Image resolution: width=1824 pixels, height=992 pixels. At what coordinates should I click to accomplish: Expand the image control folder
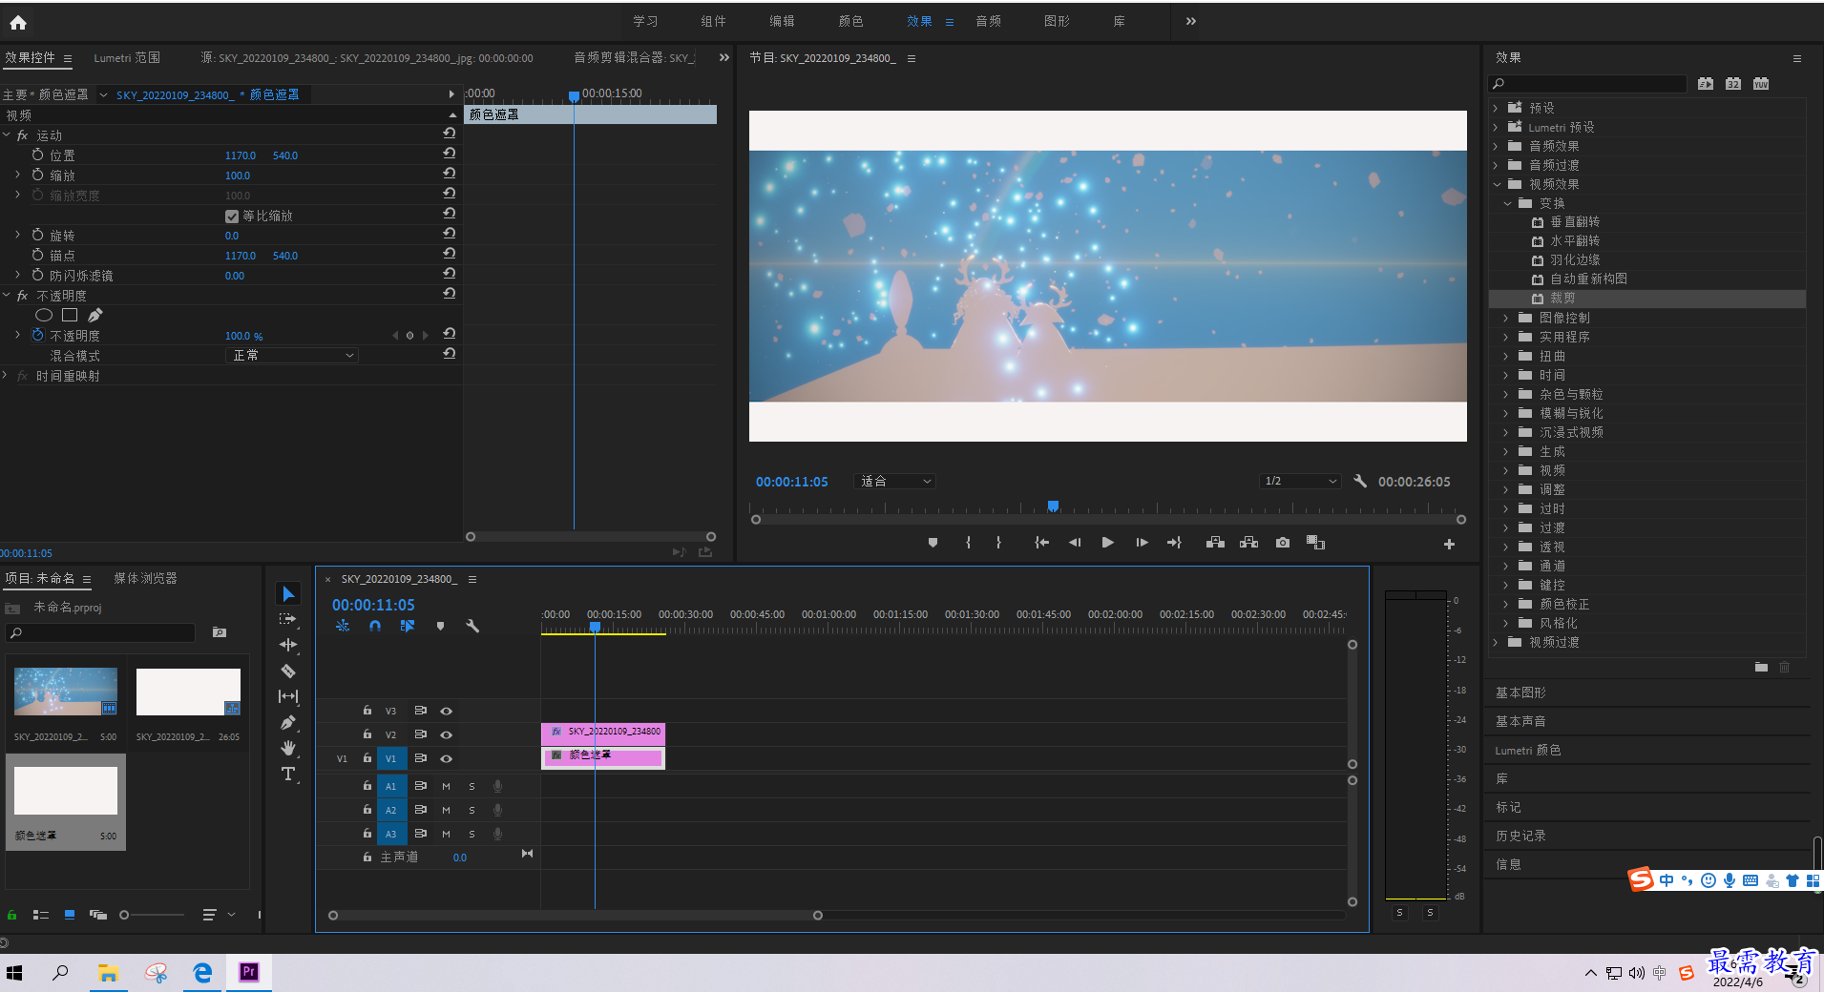(x=1507, y=318)
